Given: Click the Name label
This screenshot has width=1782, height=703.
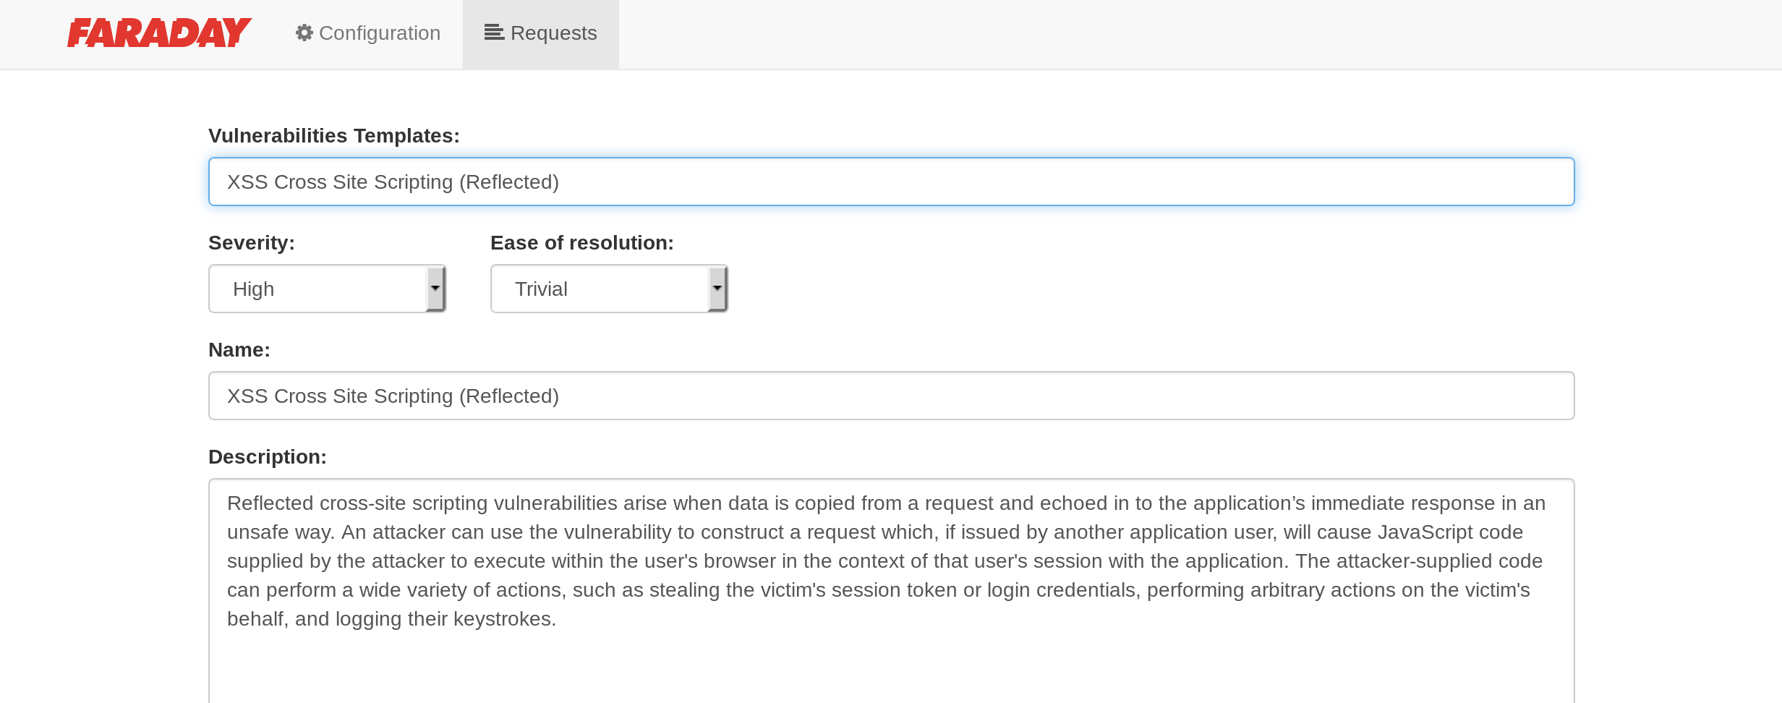Looking at the screenshot, I should tap(239, 350).
